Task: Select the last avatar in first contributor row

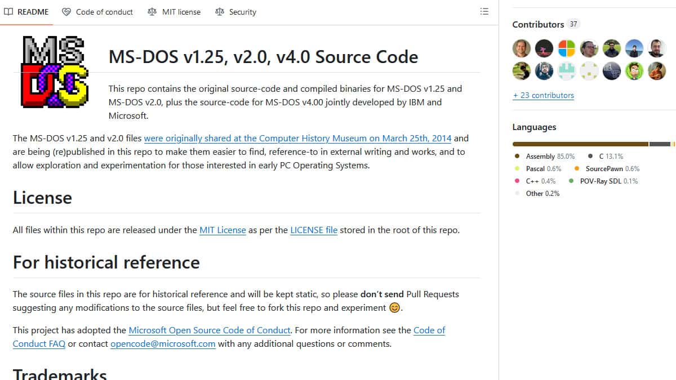Action: (657, 48)
